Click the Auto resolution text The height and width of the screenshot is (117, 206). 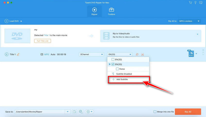(53, 54)
